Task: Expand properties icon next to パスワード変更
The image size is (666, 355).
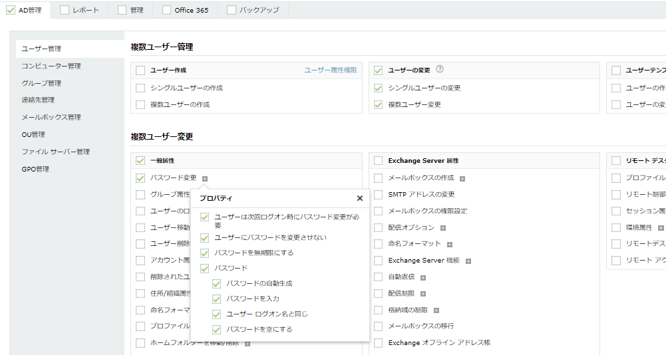Action: tap(206, 178)
